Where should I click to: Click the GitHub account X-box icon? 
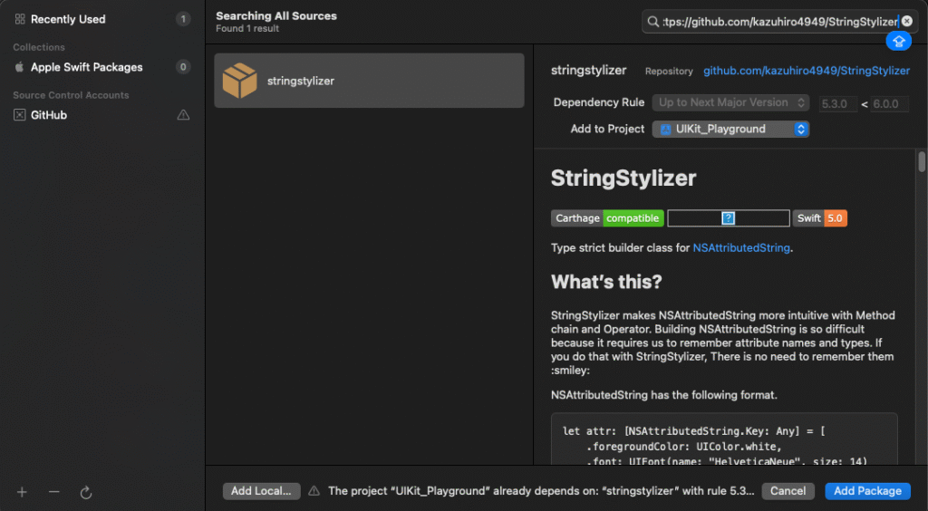tap(20, 115)
